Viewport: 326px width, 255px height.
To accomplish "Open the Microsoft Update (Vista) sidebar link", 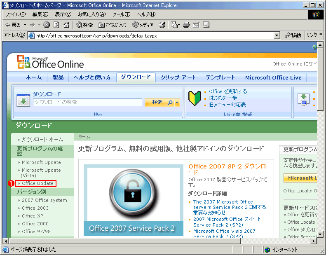I will point(41,173).
